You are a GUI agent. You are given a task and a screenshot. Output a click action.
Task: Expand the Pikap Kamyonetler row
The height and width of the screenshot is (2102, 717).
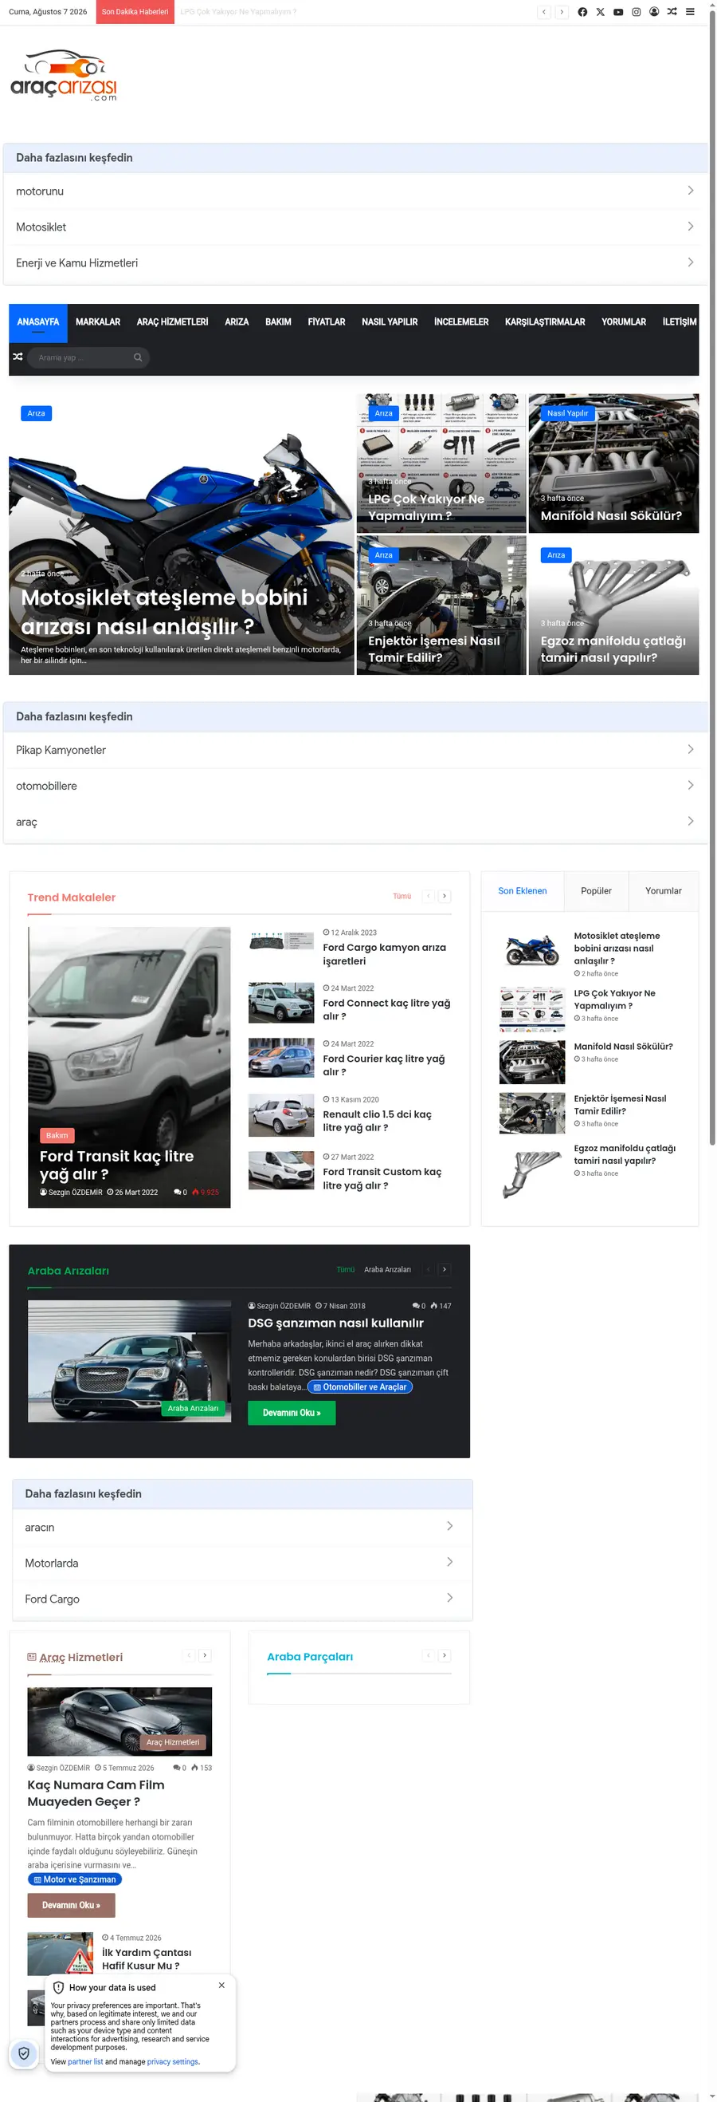(355, 750)
